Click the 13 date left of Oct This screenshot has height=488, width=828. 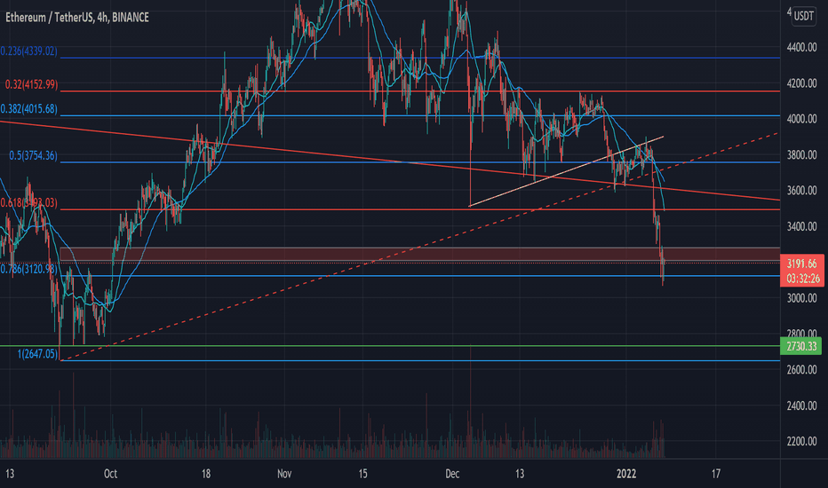click(10, 474)
